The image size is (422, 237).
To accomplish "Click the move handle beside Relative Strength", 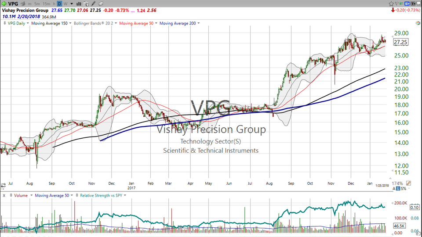I will tap(77, 195).
